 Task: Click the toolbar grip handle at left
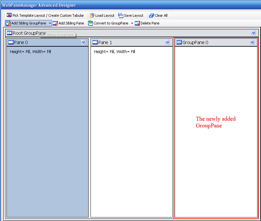(4, 15)
